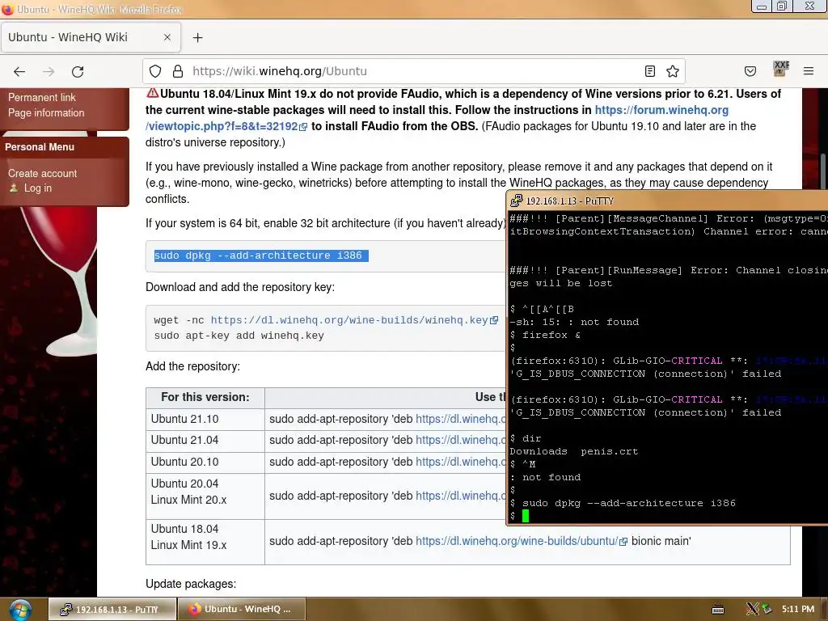
Task: Open the Permanent link sidebar item
Action: 42,97
